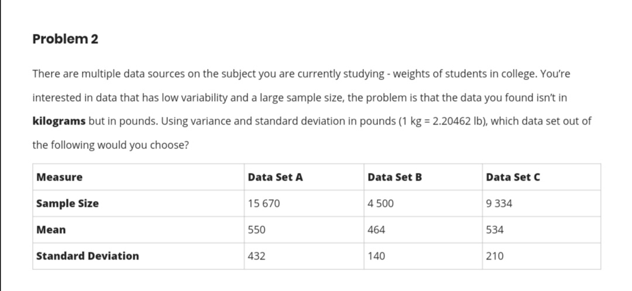Click the "Problem 2" heading
Image resolution: width=632 pixels, height=291 pixels.
(66, 39)
